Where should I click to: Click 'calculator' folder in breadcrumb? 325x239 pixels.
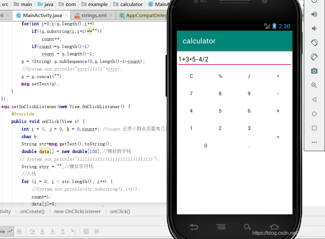(128, 4)
